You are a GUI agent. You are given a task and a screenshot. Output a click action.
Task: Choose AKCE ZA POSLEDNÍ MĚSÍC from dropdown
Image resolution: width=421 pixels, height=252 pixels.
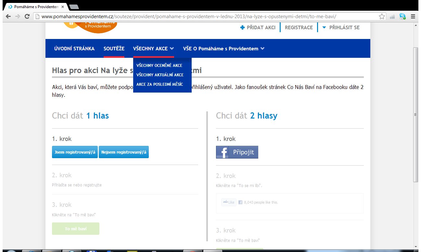coord(160,84)
